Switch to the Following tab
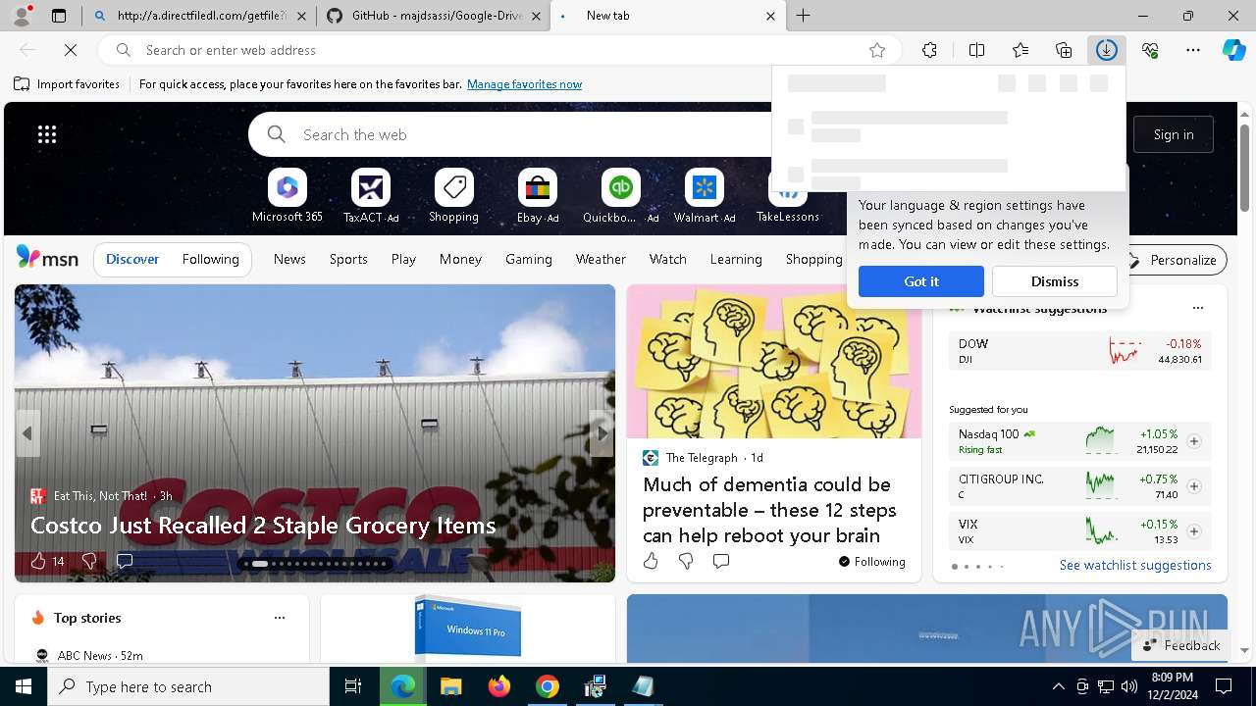Image resolution: width=1256 pixels, height=706 pixels. [210, 259]
